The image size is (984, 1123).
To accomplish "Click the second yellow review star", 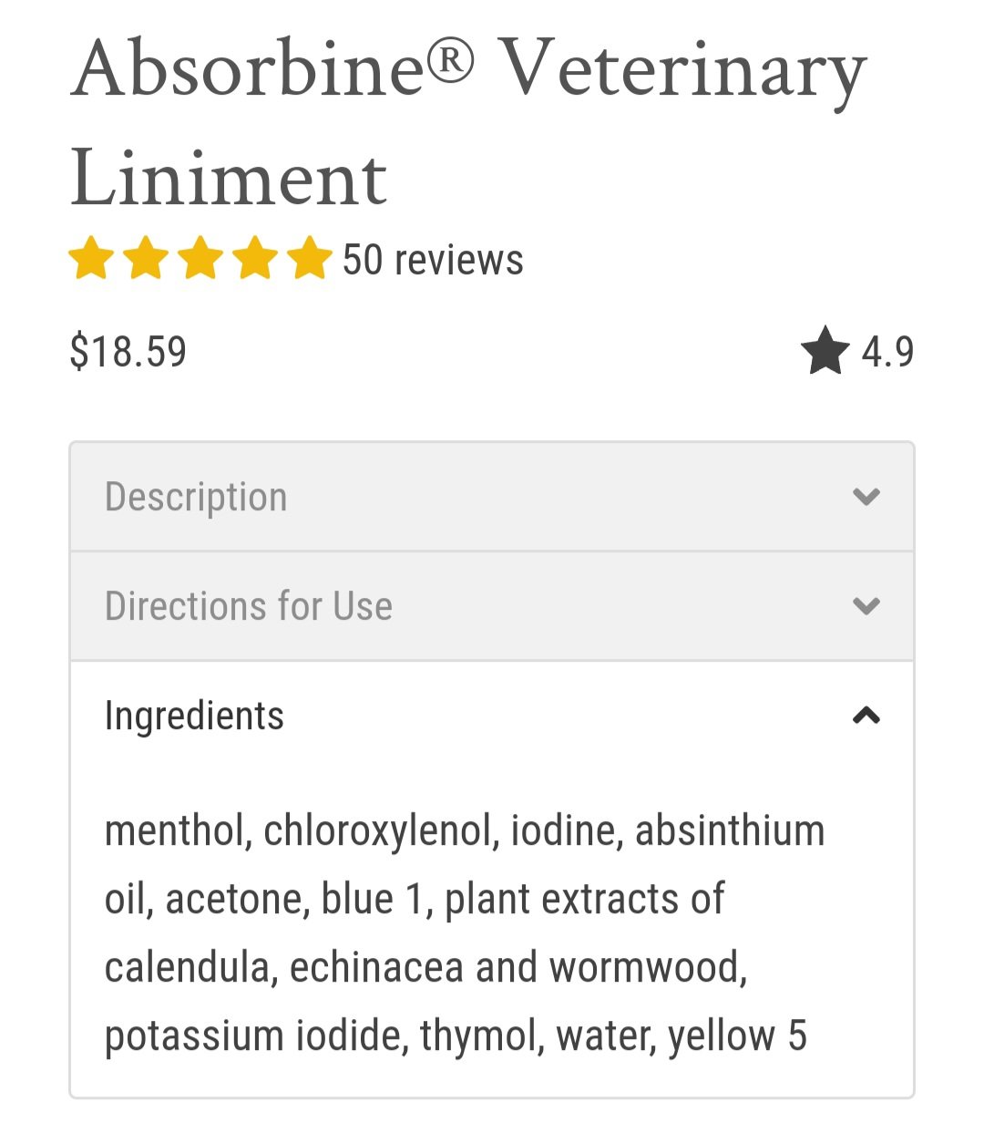I will [x=146, y=258].
